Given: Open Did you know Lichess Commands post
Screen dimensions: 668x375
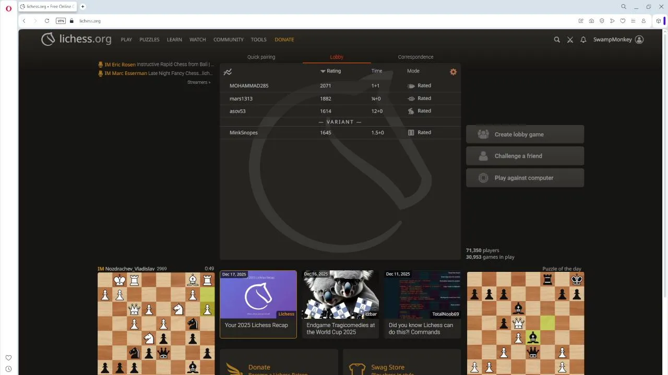Looking at the screenshot, I should [422, 304].
